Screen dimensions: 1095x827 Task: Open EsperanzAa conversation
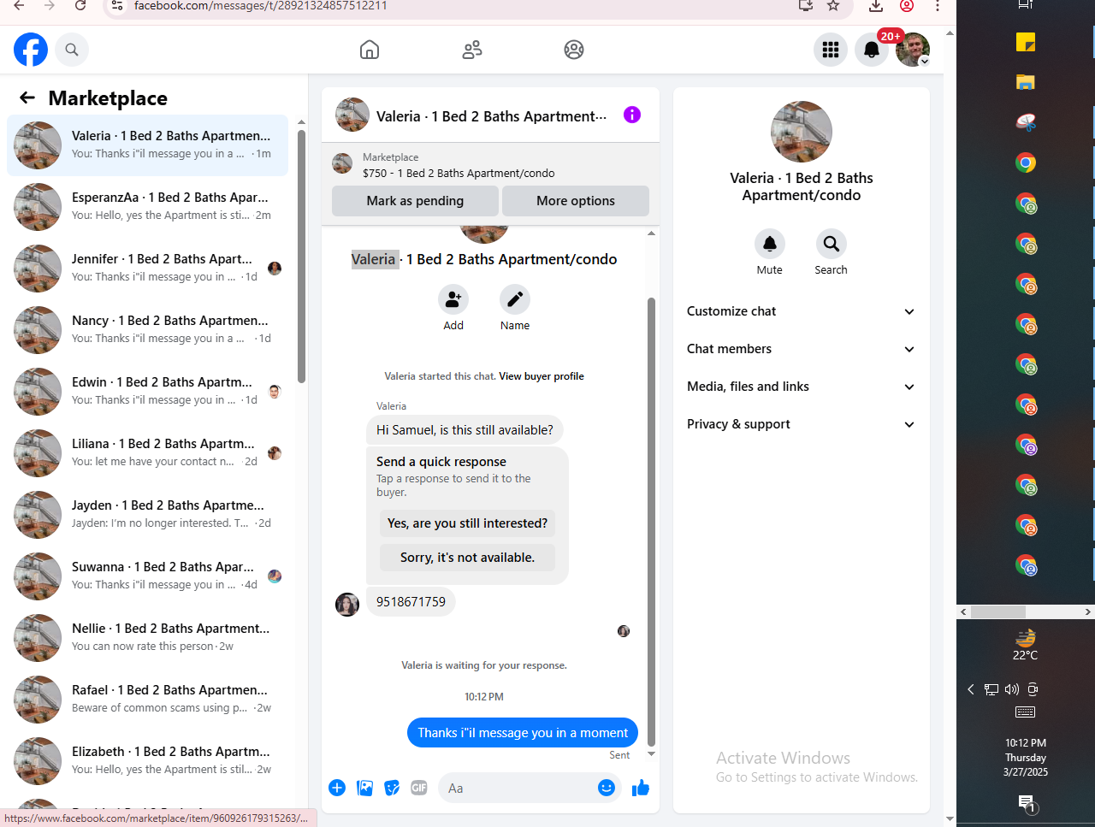(147, 207)
